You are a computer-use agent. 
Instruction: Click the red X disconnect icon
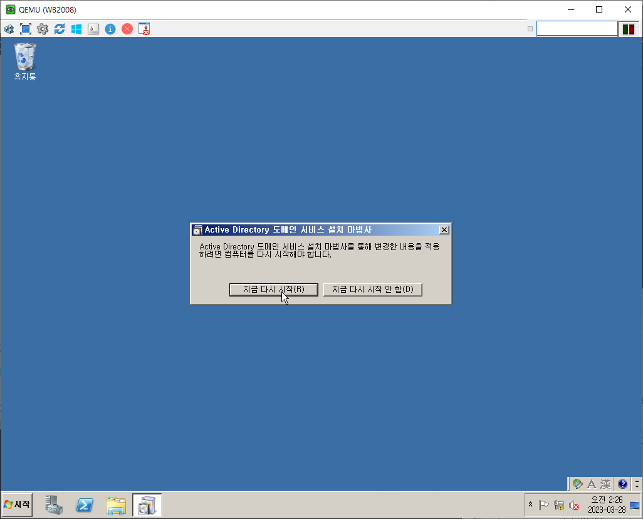127,29
